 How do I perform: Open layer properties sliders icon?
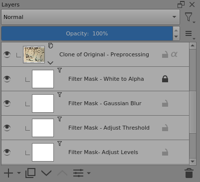coord(78,173)
